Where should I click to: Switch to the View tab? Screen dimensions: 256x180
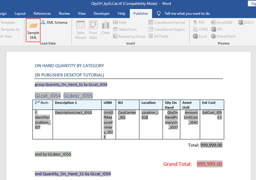(82, 14)
